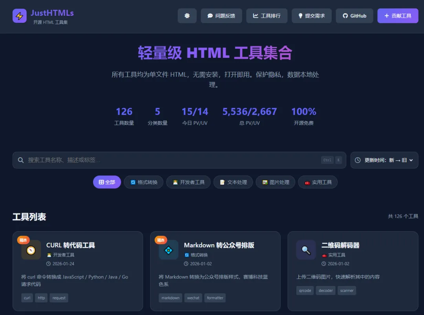The height and width of the screenshot is (315, 424).
Task: Select the 开发者工具 category tab
Action: coord(188,182)
